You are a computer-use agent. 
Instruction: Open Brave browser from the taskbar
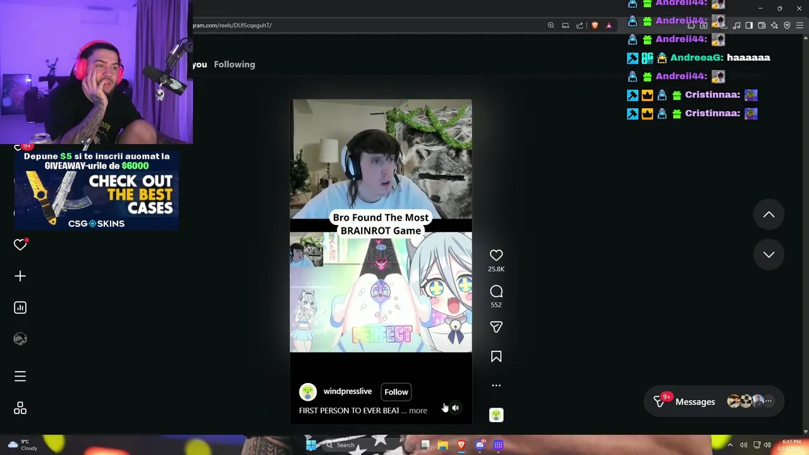click(461, 445)
